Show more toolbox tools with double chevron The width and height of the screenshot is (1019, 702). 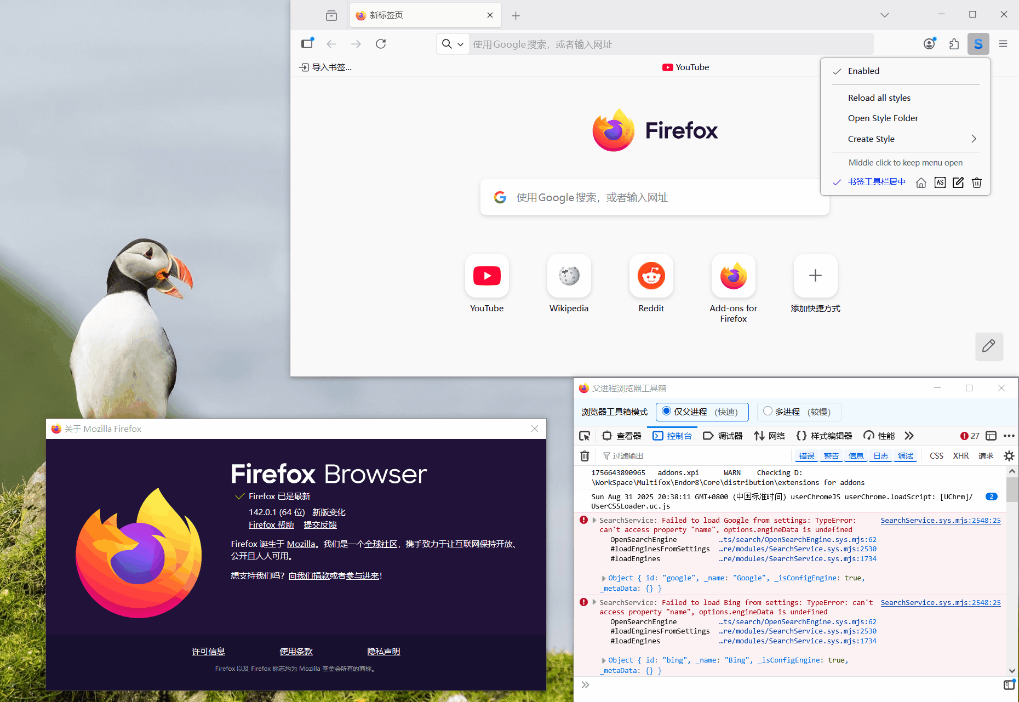(909, 436)
